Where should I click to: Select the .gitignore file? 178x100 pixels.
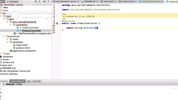[x=8, y=57]
